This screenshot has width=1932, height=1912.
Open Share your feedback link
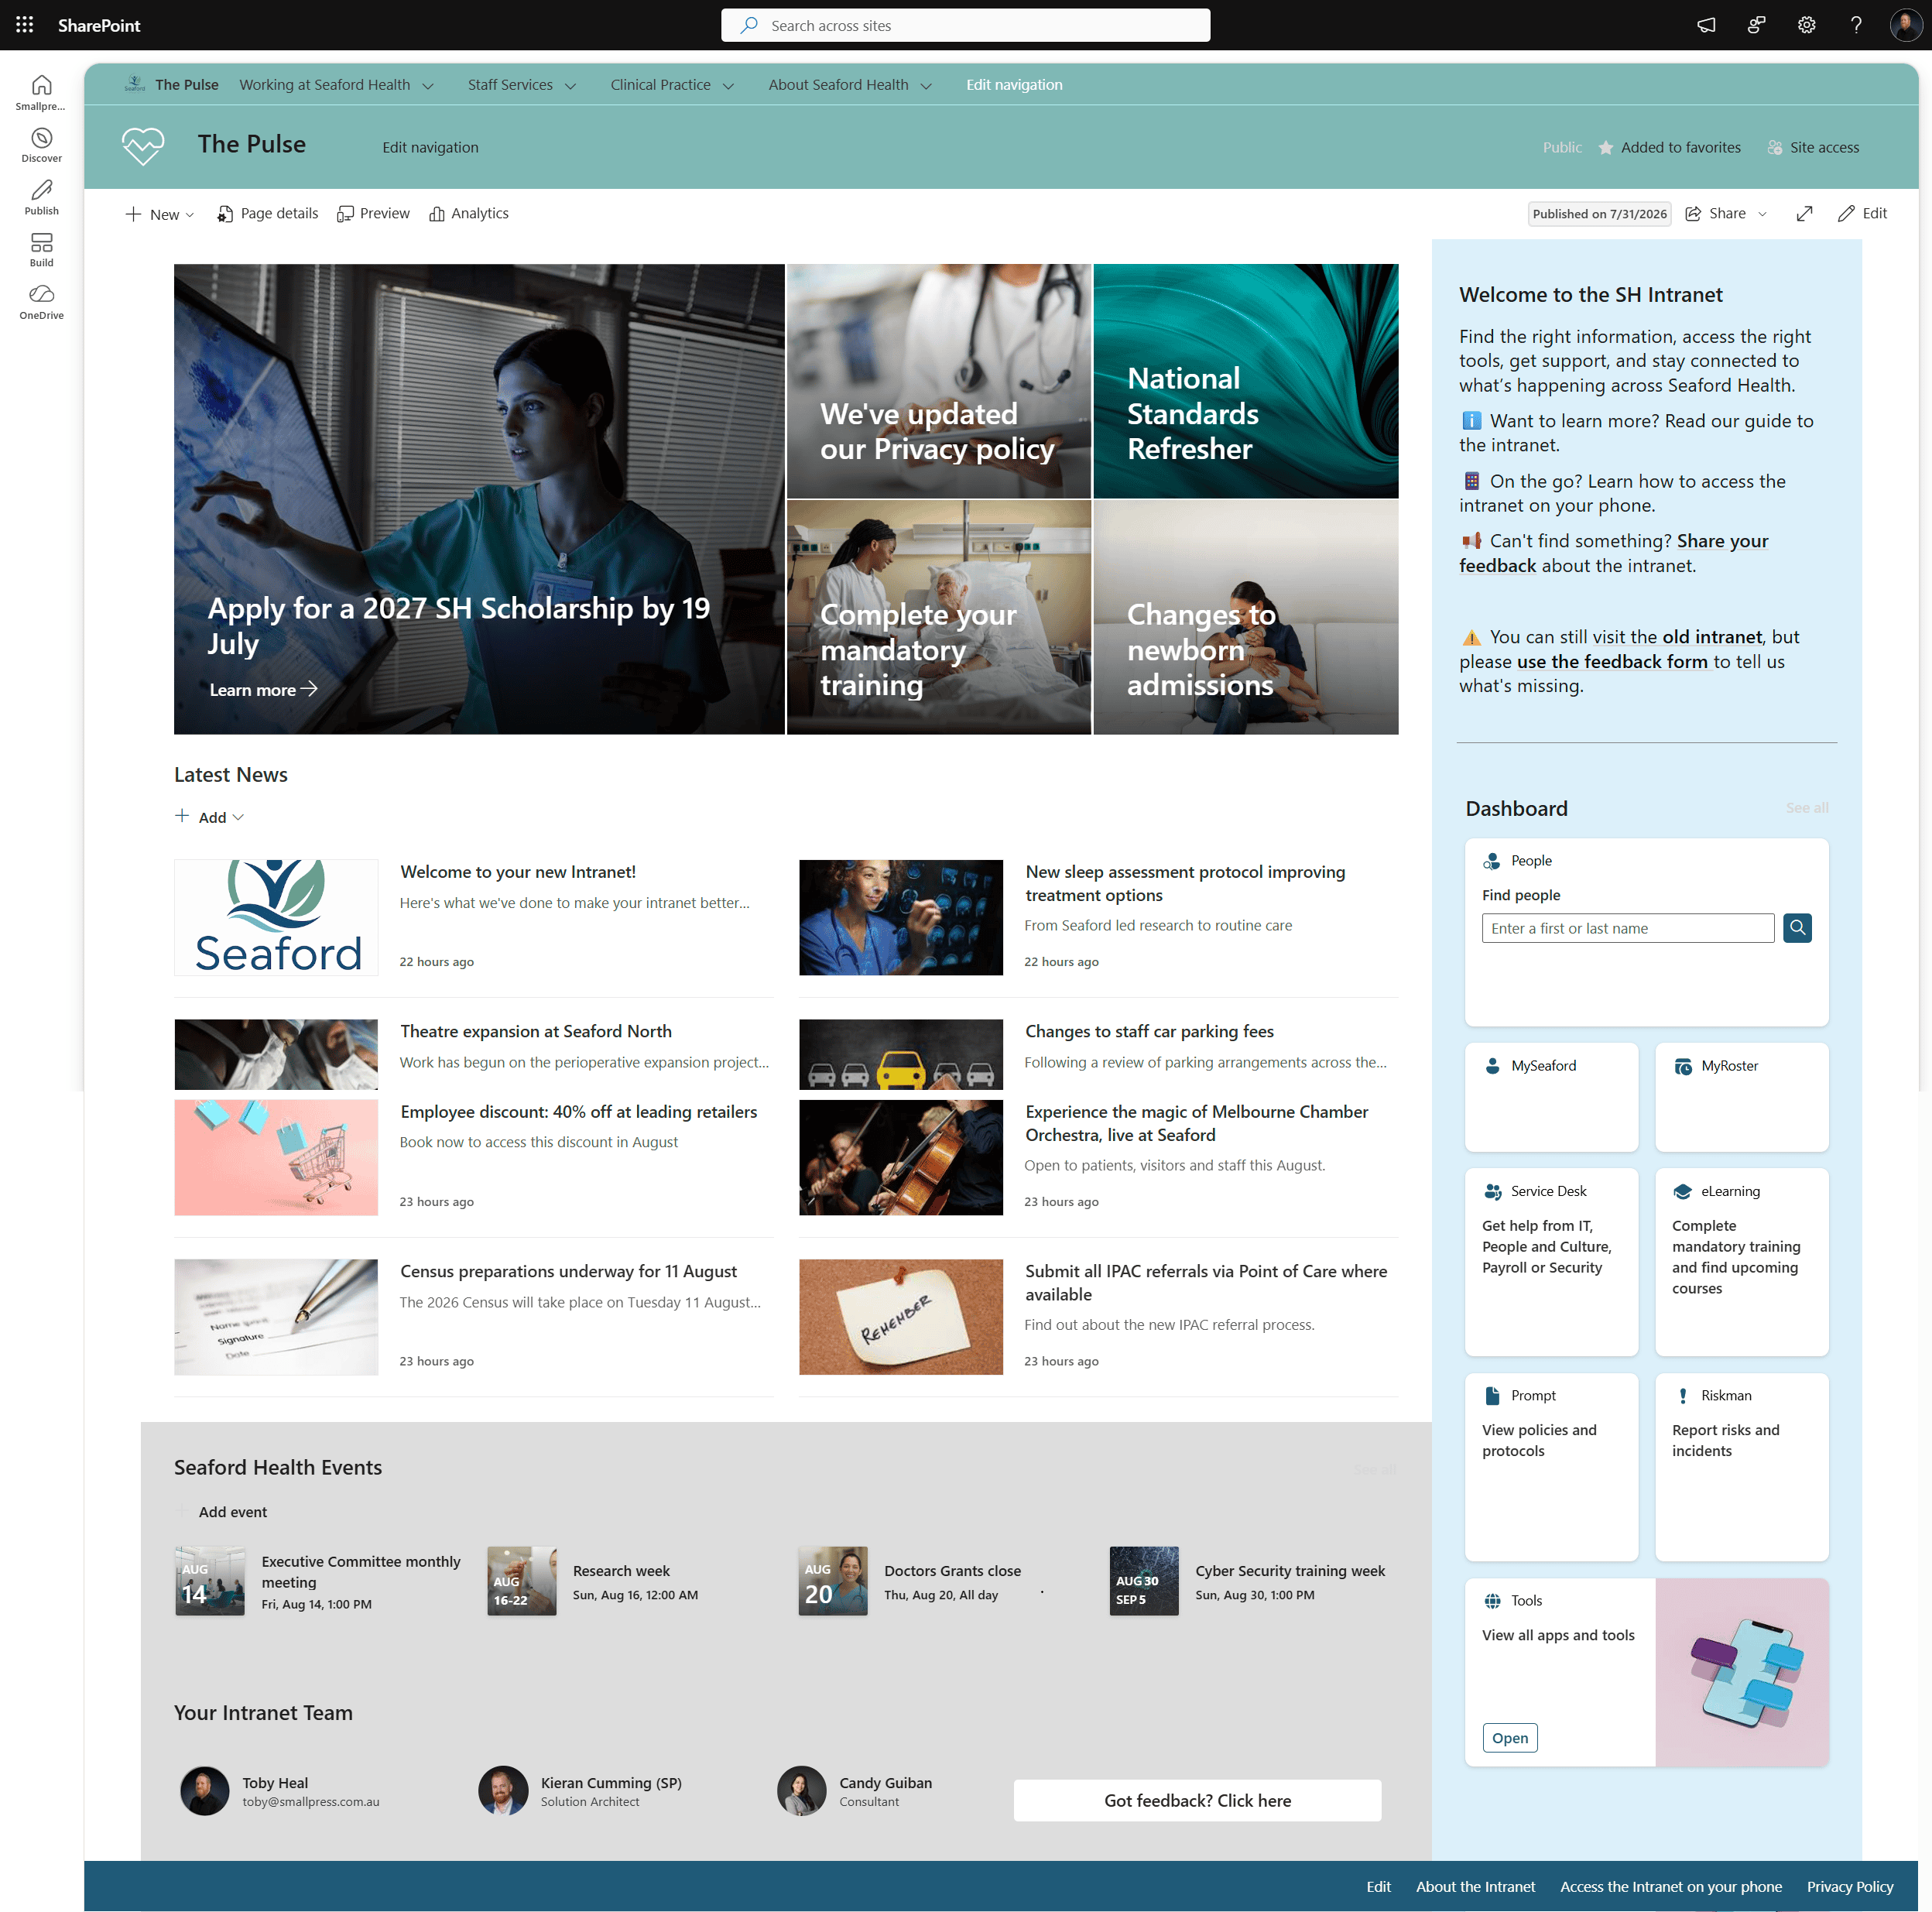(x=1613, y=554)
